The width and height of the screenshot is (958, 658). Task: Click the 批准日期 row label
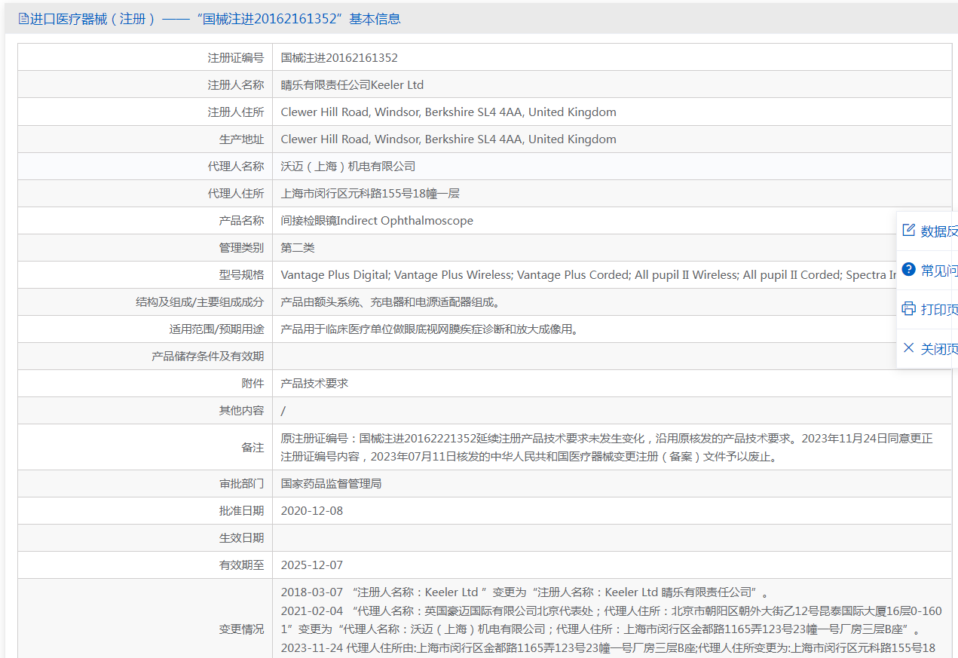241,510
